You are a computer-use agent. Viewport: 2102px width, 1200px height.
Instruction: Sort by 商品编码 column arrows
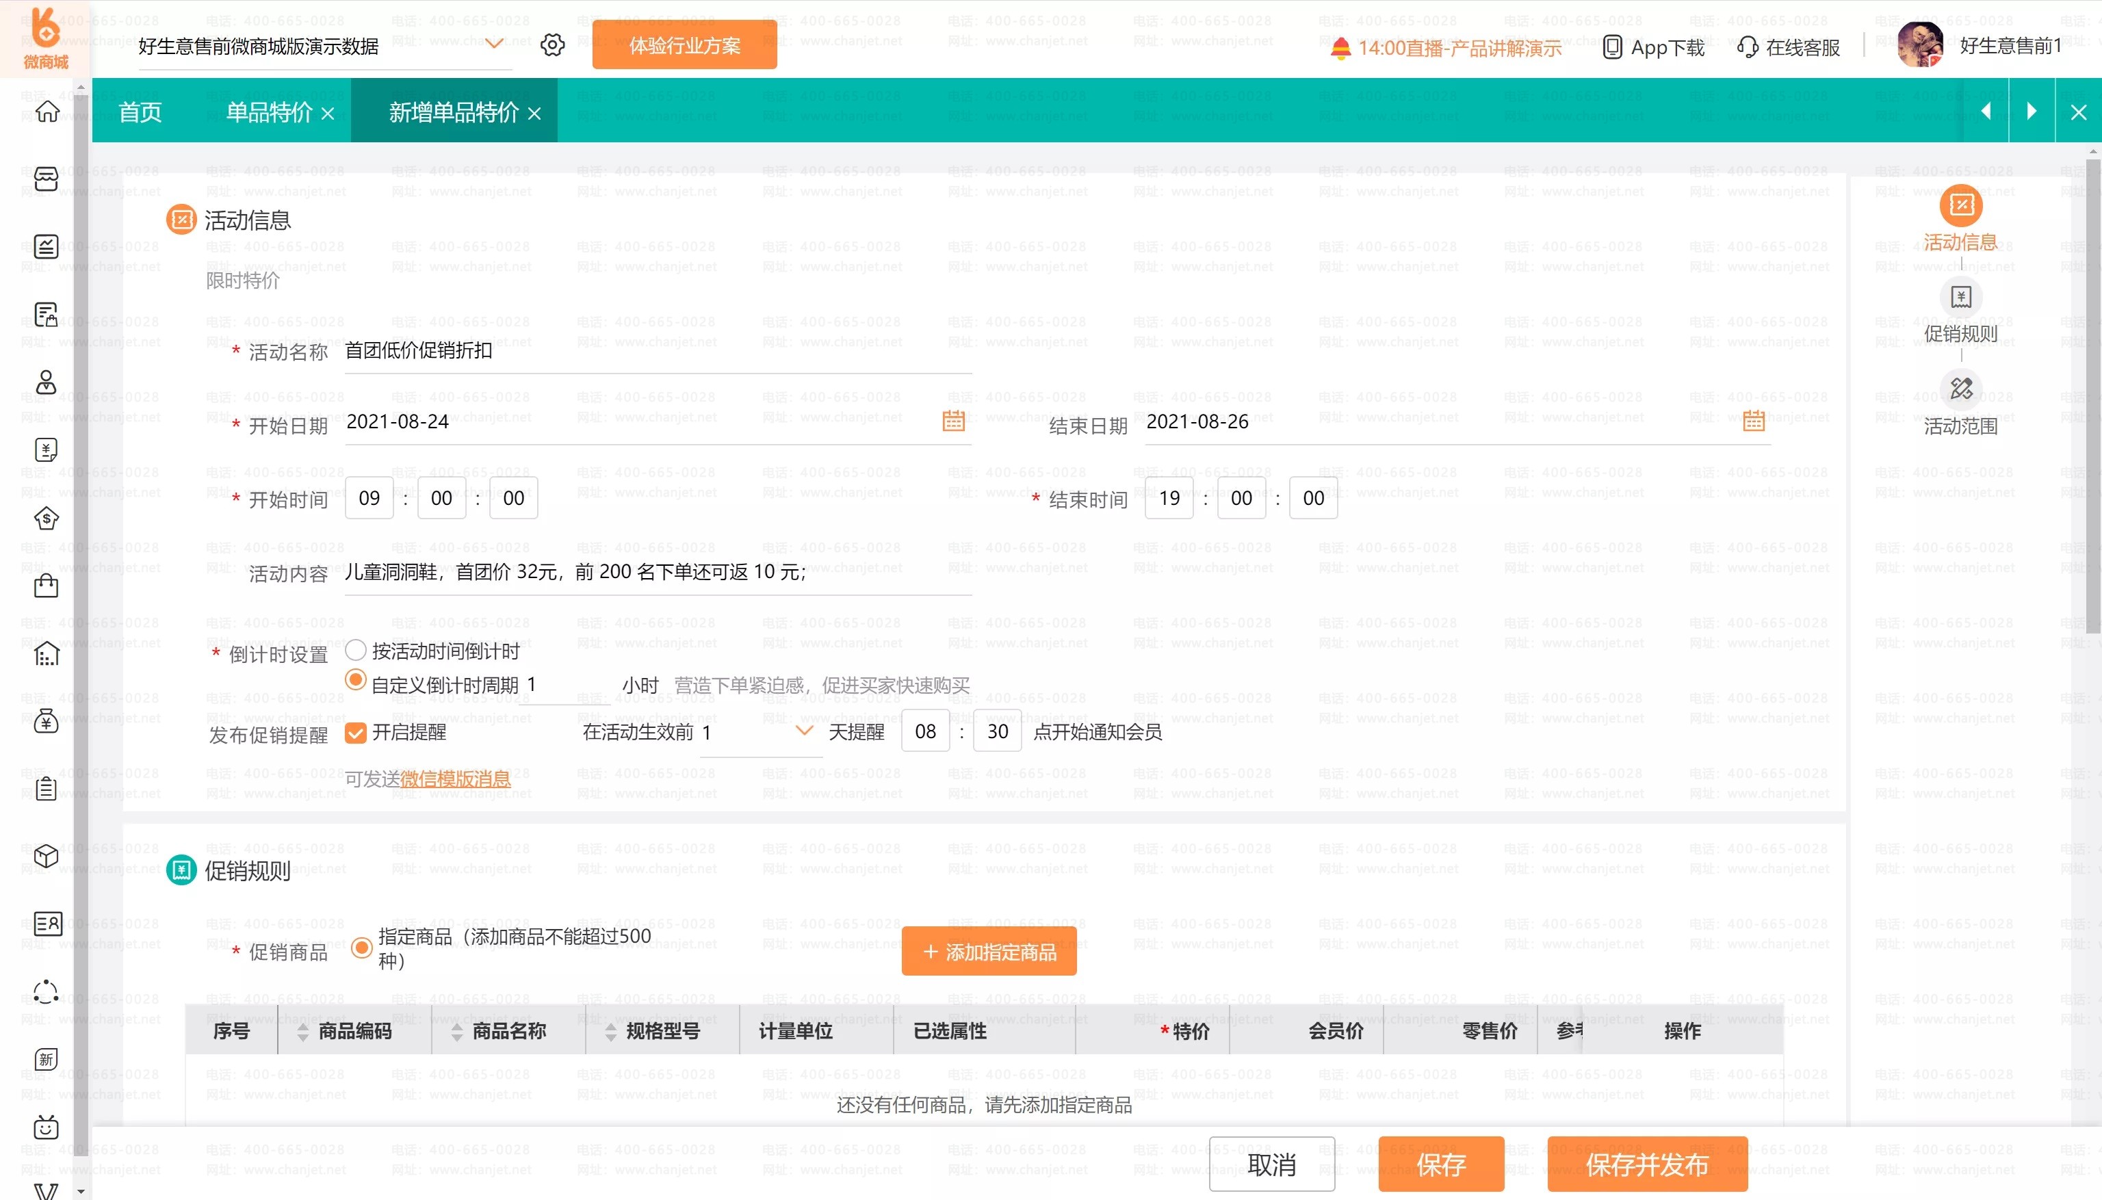(x=302, y=1031)
